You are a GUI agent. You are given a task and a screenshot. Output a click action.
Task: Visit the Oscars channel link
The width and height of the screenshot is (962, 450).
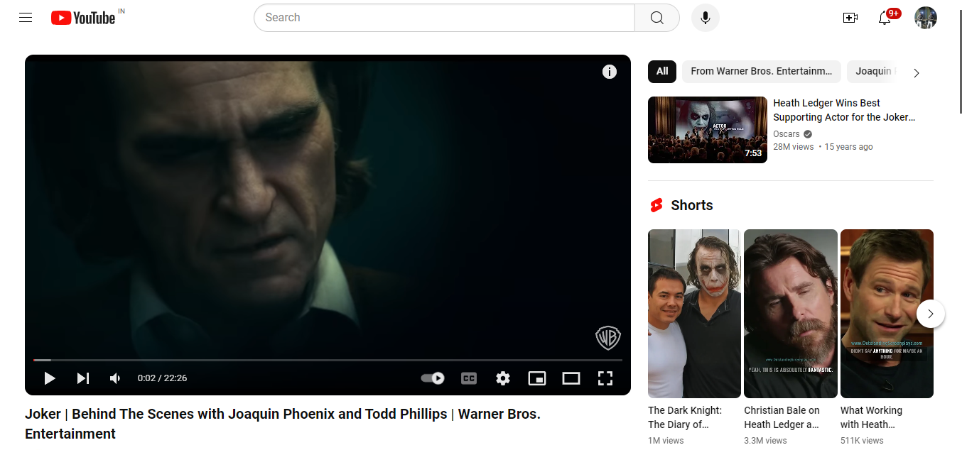pos(787,134)
